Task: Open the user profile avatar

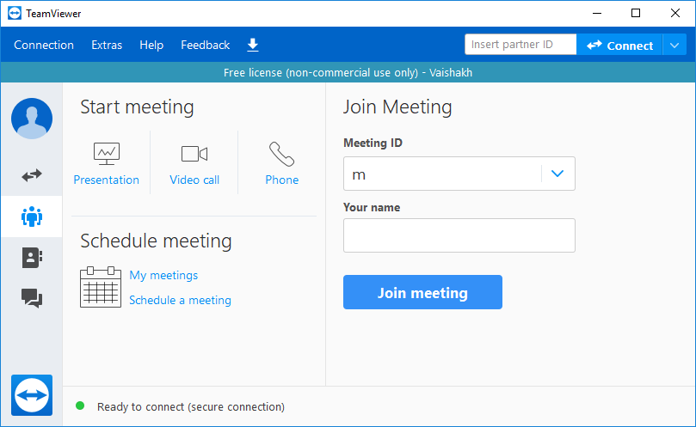Action: click(32, 119)
